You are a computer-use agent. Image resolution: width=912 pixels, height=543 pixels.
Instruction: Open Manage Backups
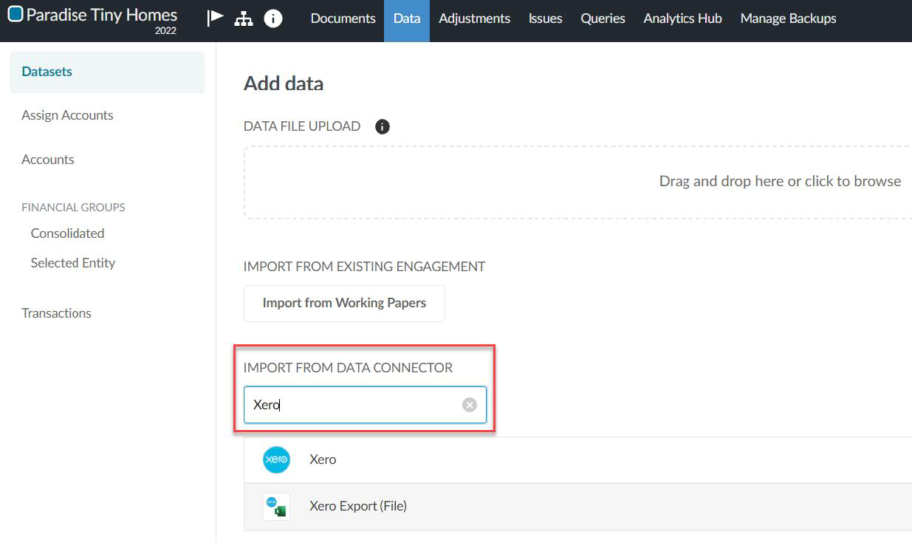pos(788,18)
